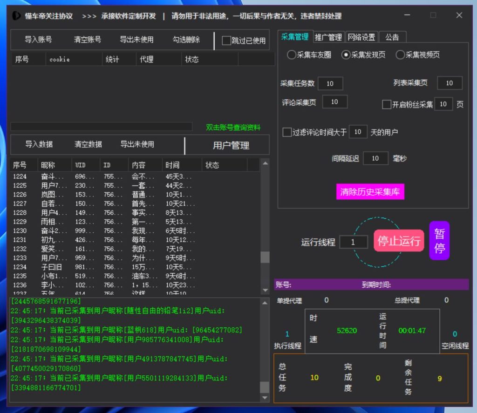Click the 运行线程 input field
This screenshot has width=477, height=413.
point(353,242)
